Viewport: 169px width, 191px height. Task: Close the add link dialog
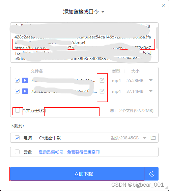tap(163, 5)
